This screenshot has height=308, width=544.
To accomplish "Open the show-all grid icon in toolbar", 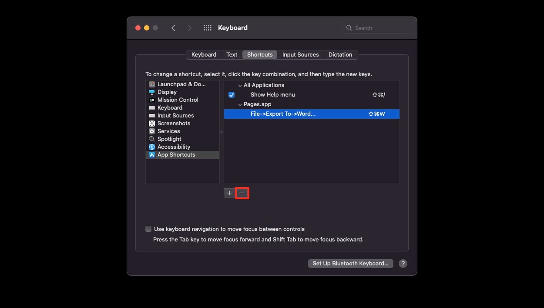I will point(208,28).
